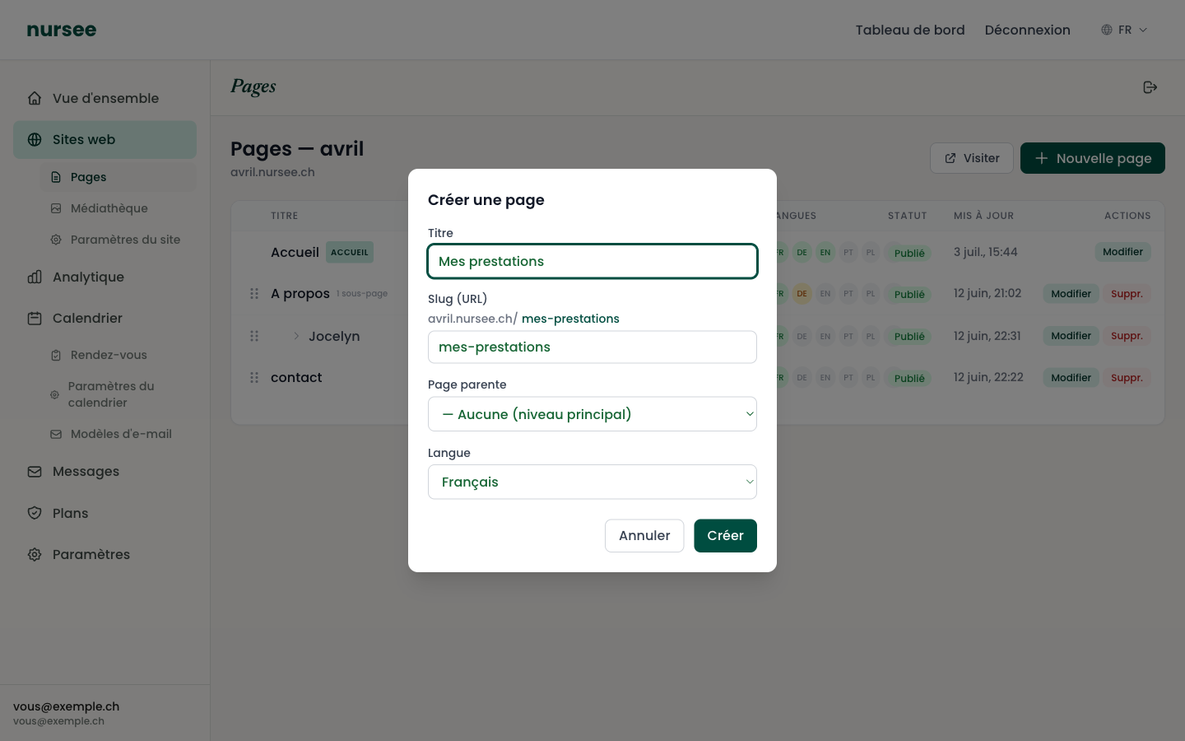Click the Créer button
The width and height of the screenshot is (1185, 741).
click(x=725, y=536)
